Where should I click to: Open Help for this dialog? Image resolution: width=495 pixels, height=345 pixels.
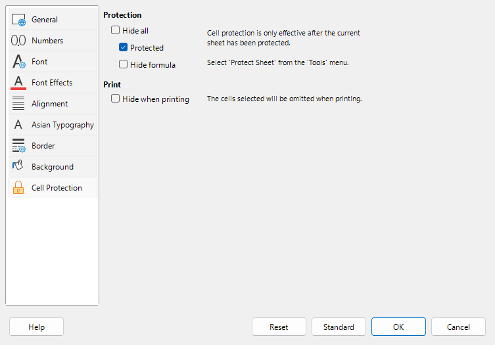36,327
